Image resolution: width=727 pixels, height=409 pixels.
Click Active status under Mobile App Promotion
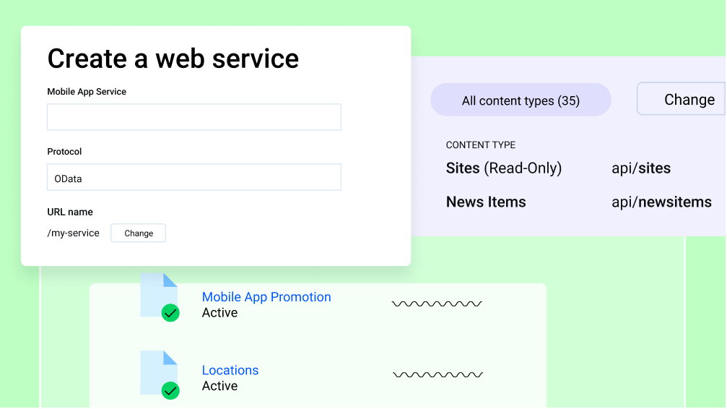coord(219,313)
